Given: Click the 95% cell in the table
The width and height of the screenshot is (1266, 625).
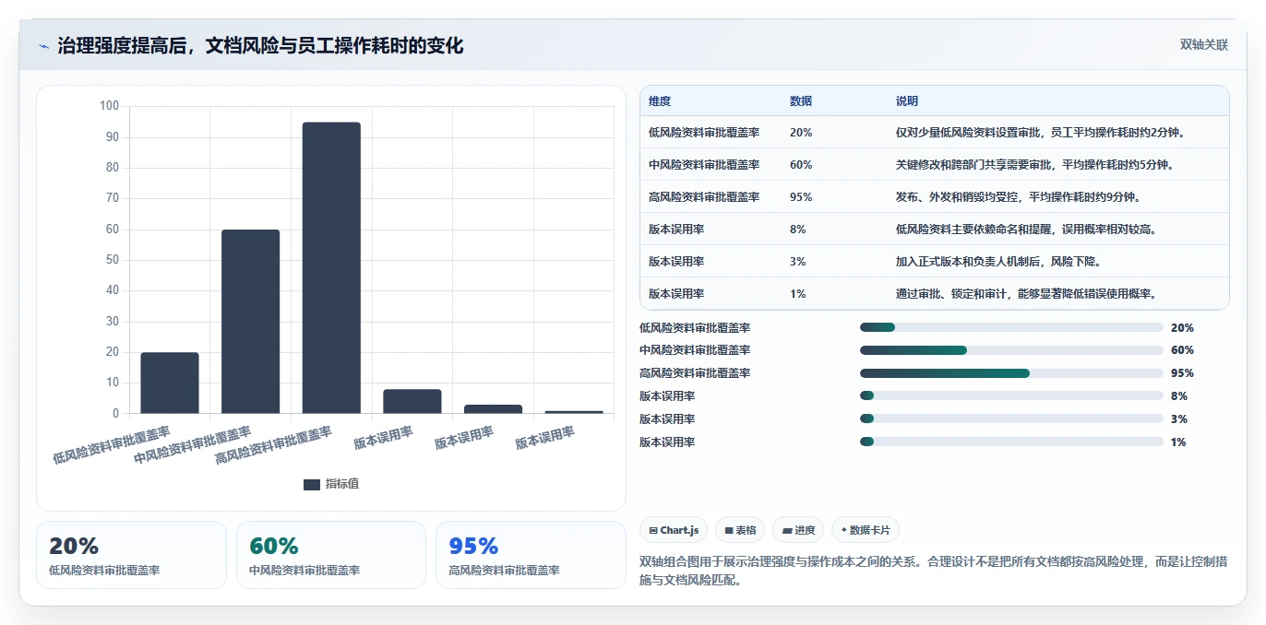Looking at the screenshot, I should (x=801, y=197).
